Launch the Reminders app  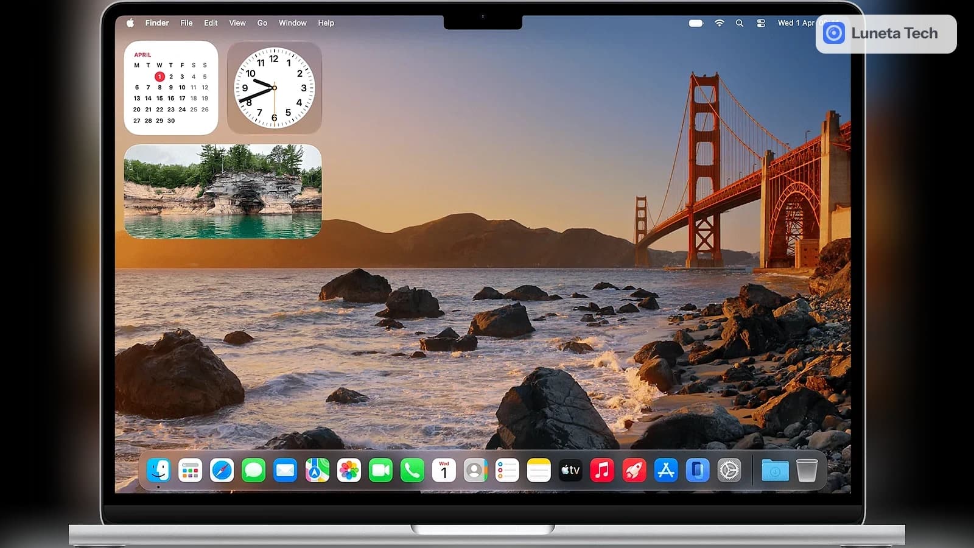507,471
